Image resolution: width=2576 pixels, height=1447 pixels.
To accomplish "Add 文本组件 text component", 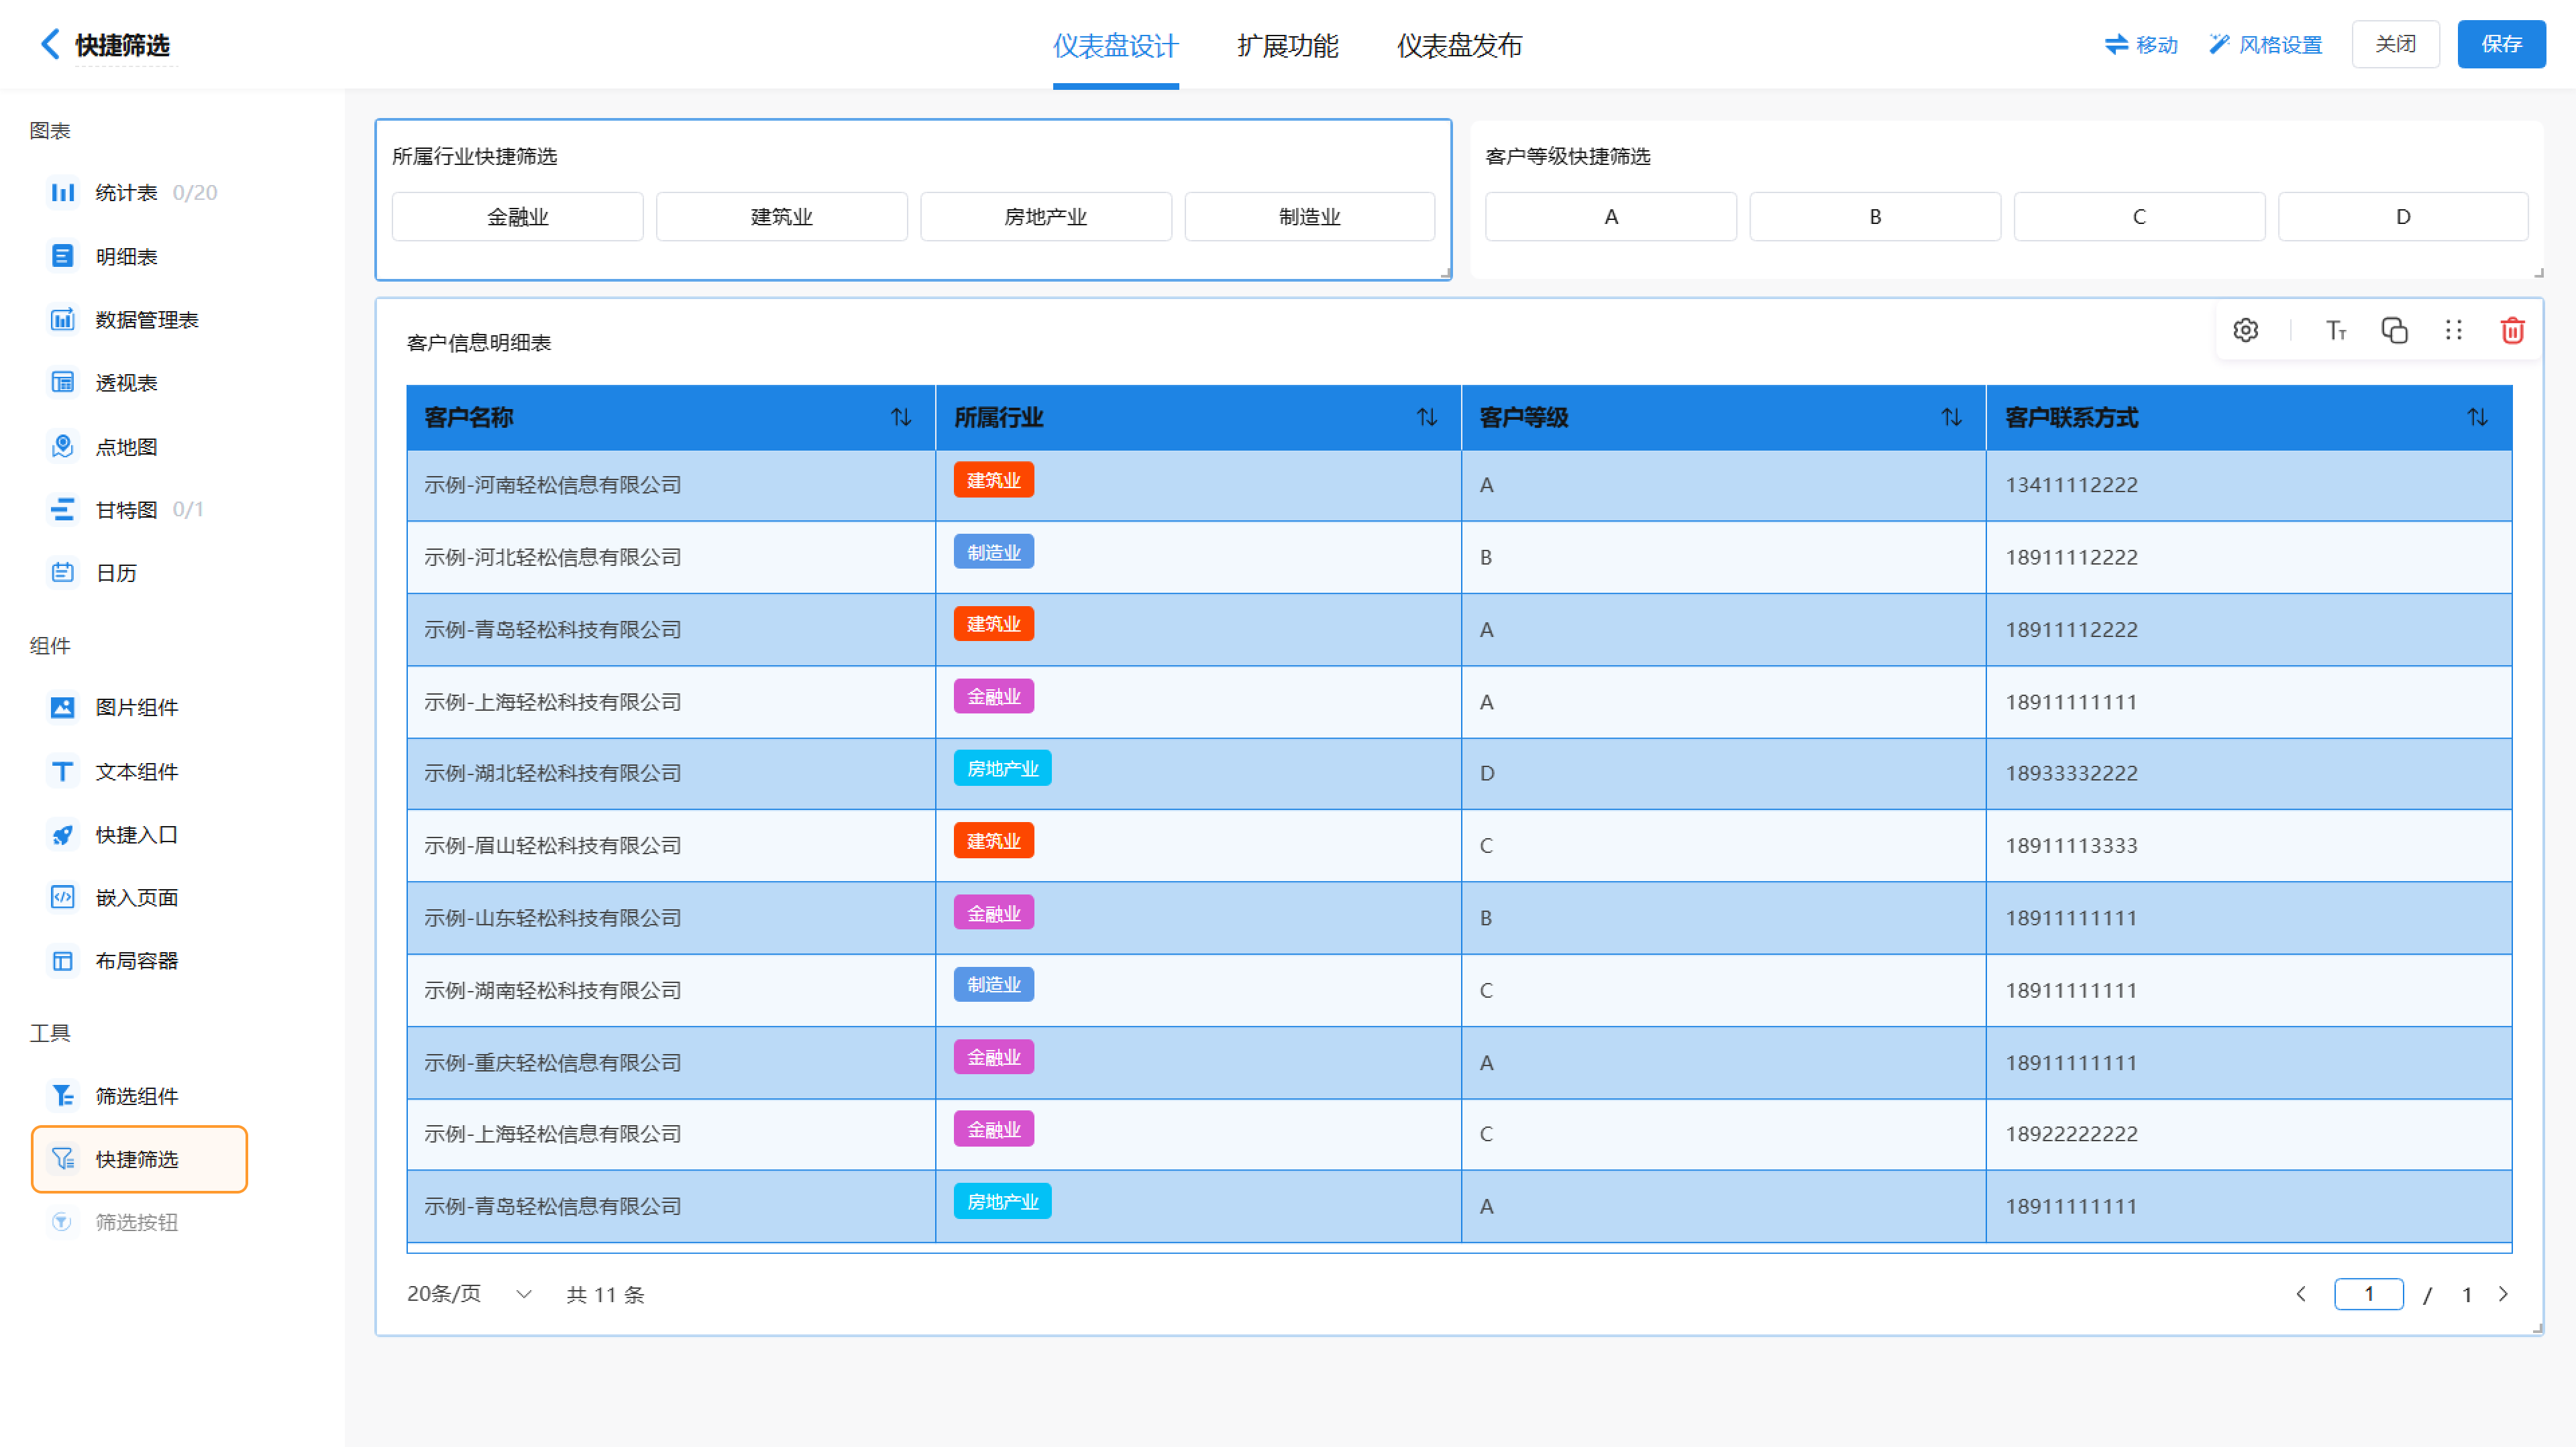I will [114, 772].
